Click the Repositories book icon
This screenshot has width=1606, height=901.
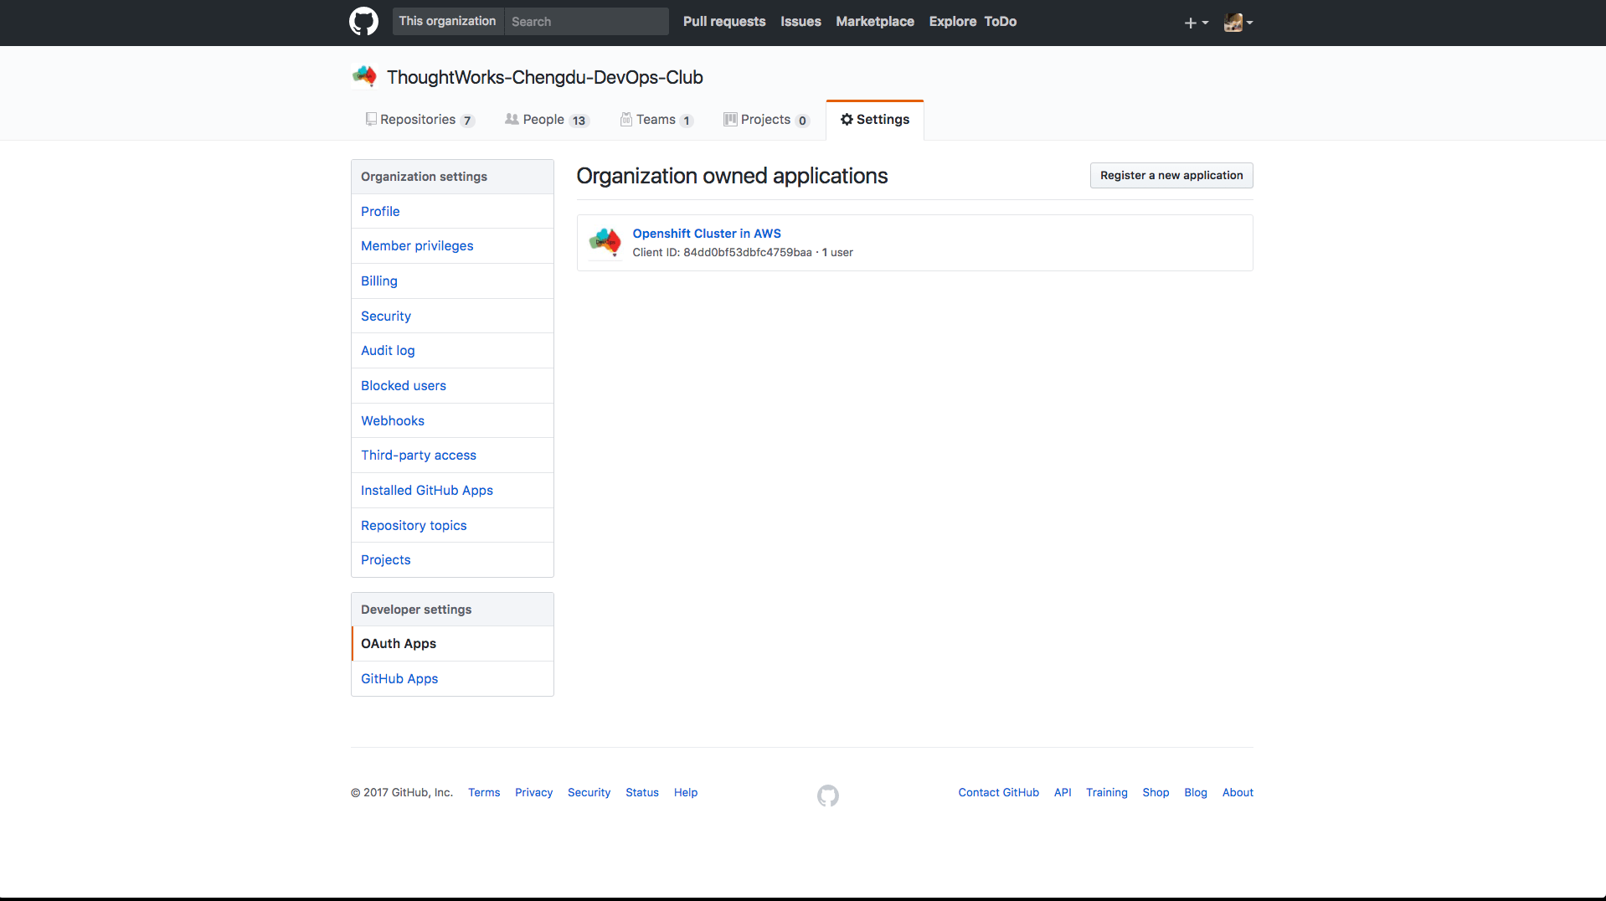click(x=371, y=120)
